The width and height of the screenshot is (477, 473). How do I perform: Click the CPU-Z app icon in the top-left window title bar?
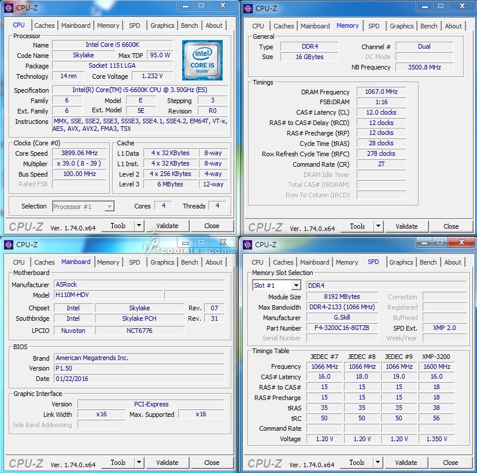click(x=9, y=8)
